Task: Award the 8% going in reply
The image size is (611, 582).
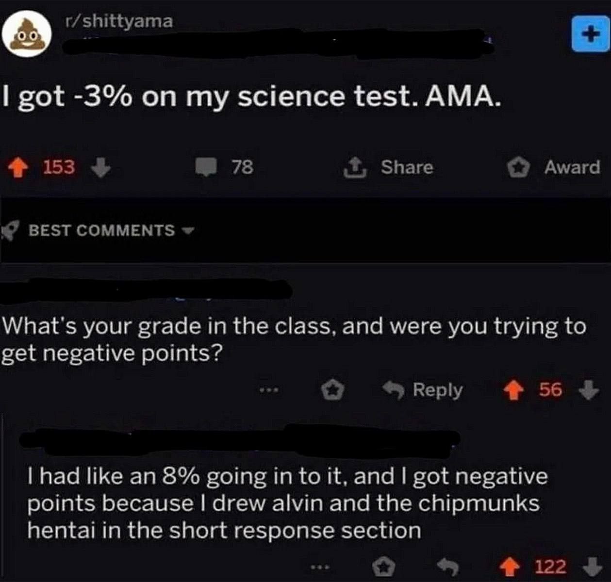Action: [384, 565]
